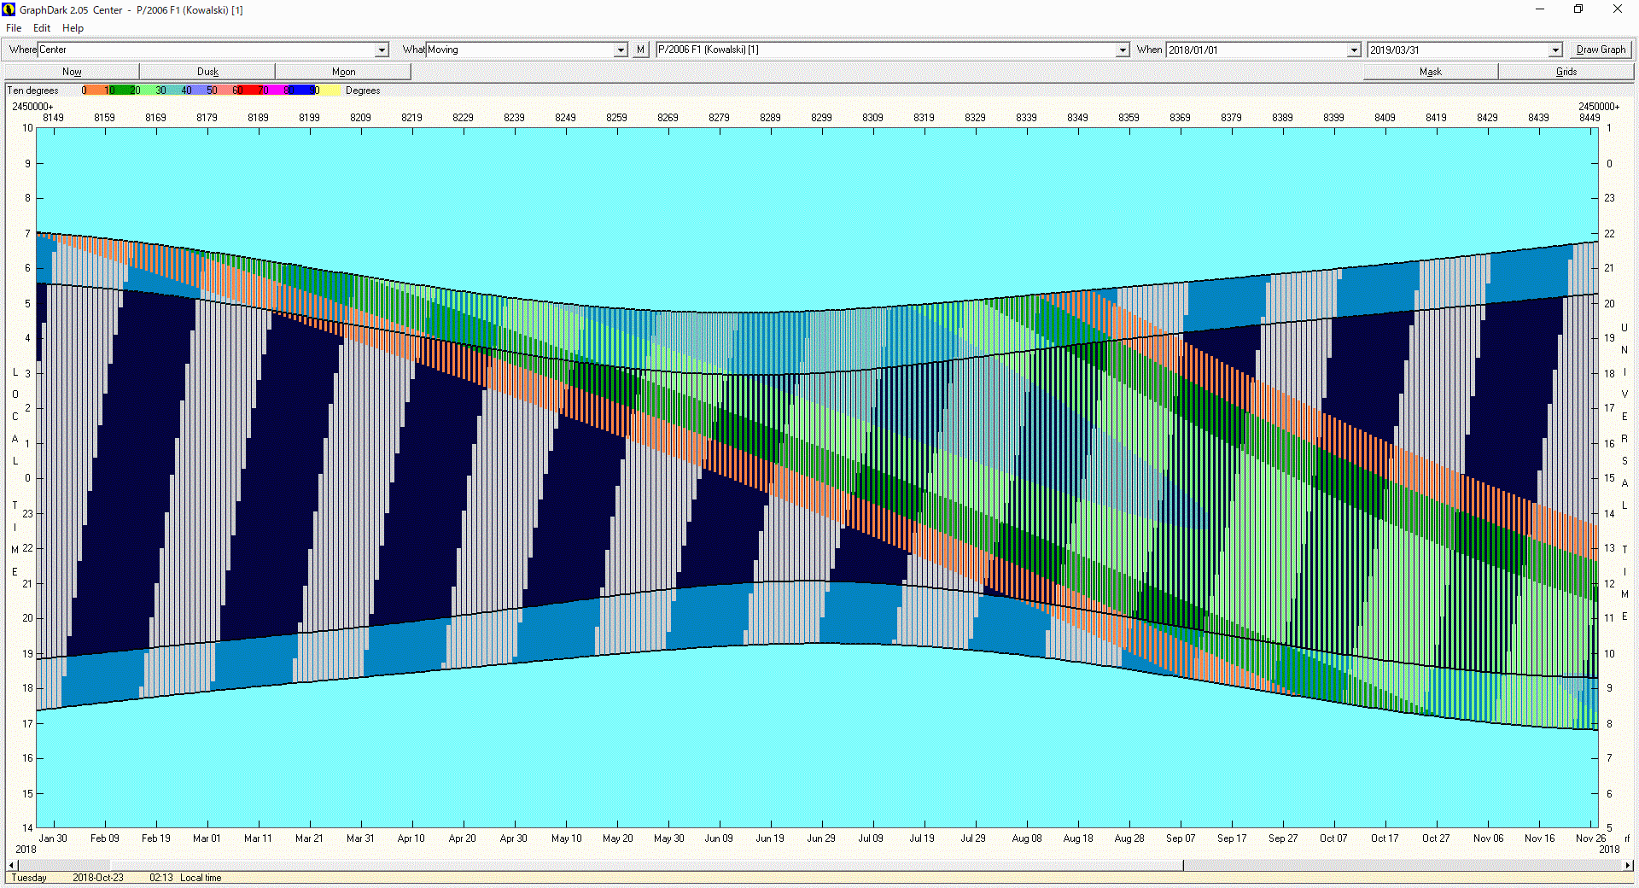1639x888 pixels.
Task: Click the Mask button
Action: tap(1431, 72)
